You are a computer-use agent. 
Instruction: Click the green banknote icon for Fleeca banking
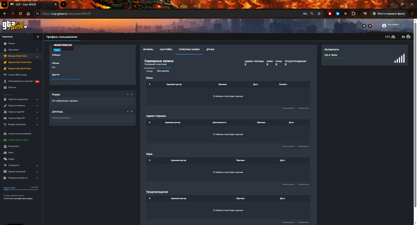(x=5, y=140)
